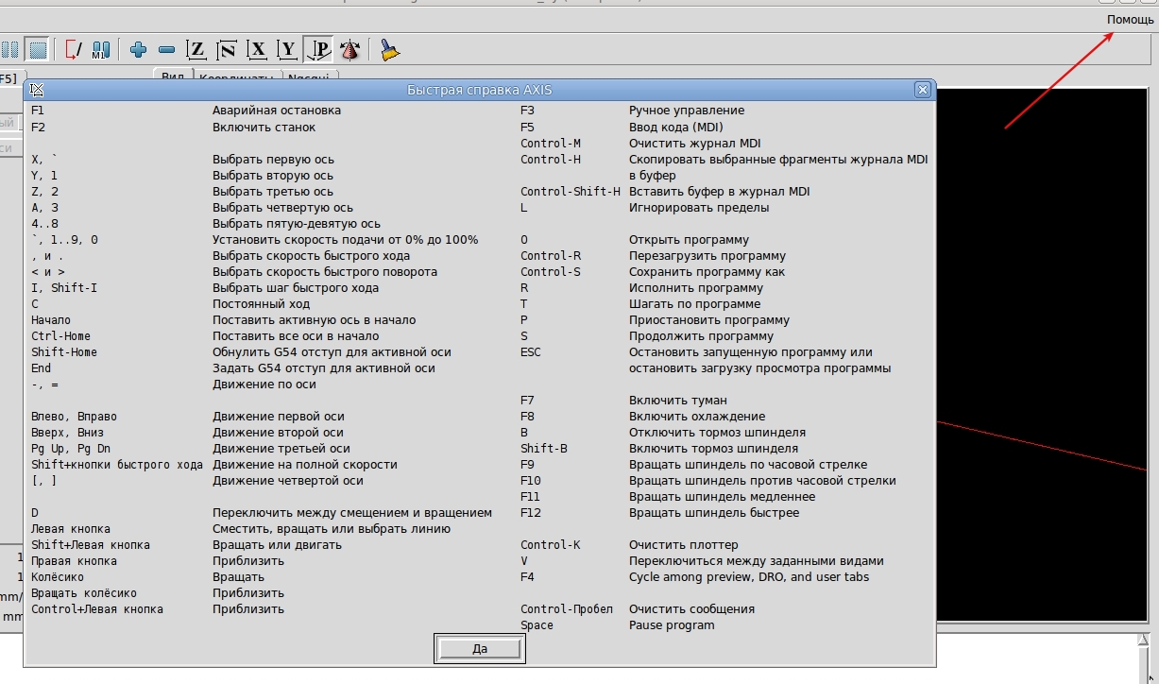Zoom out with the blue minus icon
Image resolution: width=1159 pixels, height=684 pixels.
pos(167,50)
